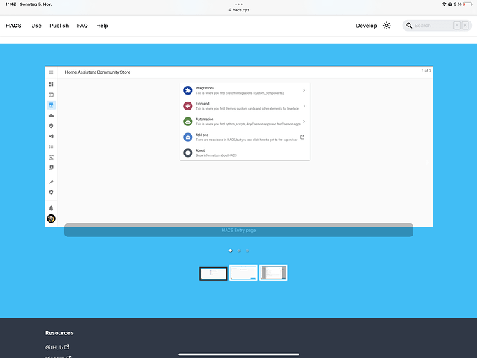
Task: Click the hamburger menu icon in the screenshot
Action: coord(51,72)
